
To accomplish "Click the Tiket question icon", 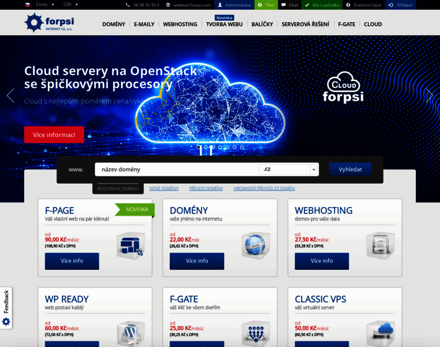I will (260, 5).
